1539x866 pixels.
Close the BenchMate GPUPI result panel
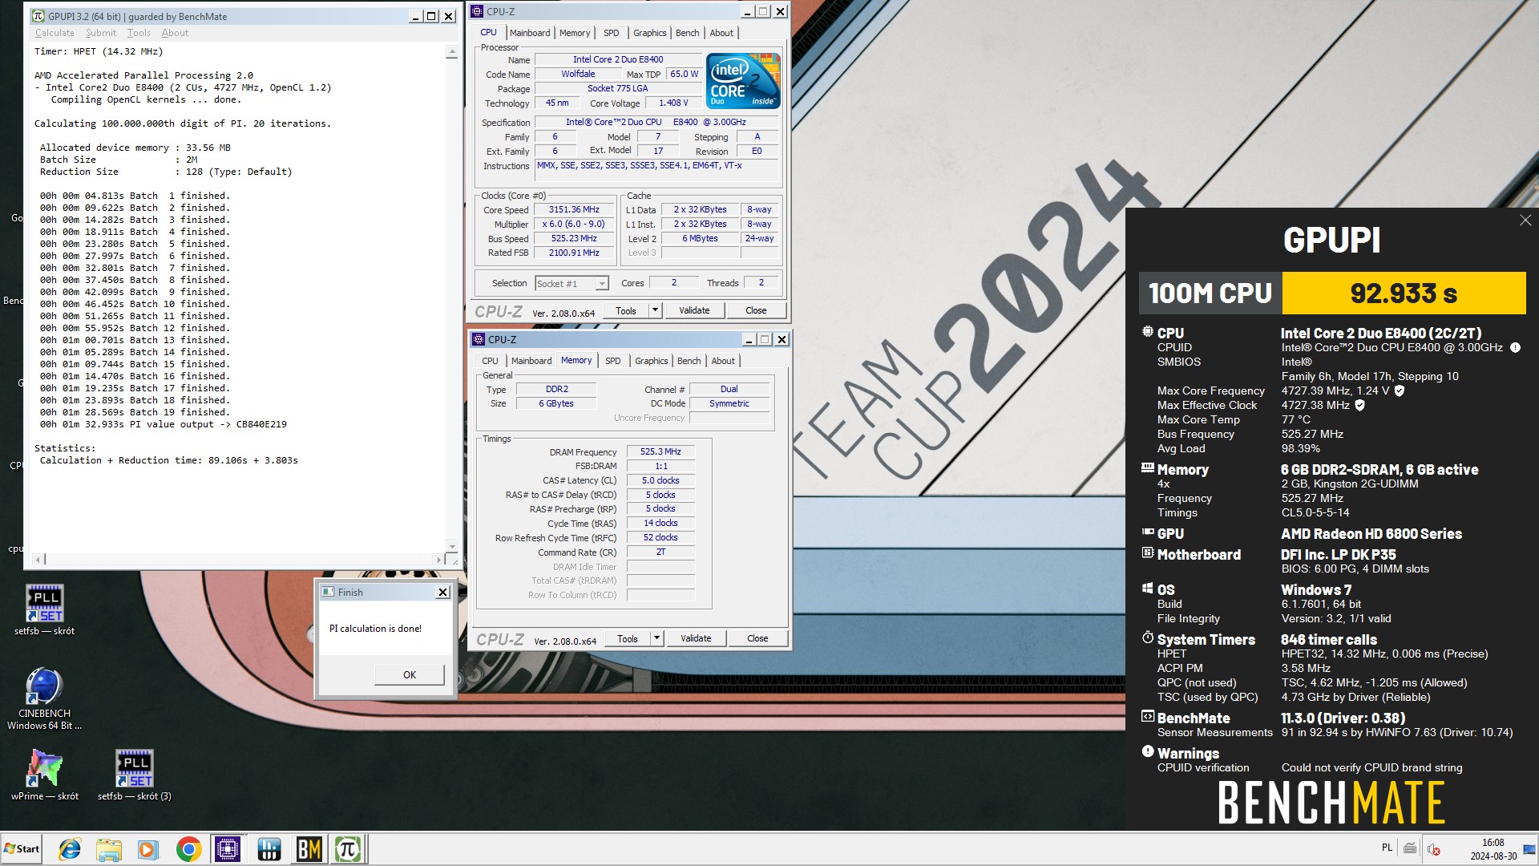(1525, 221)
